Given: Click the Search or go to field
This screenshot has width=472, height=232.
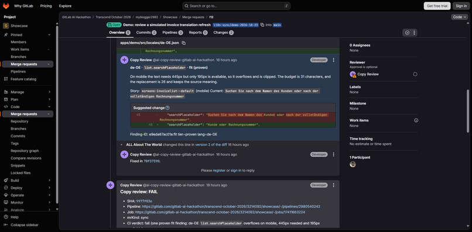Looking at the screenshot, I should point(237,6).
